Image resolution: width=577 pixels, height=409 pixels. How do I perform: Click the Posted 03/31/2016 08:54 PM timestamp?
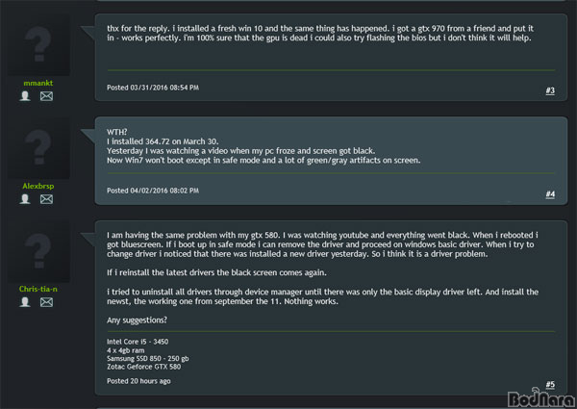153,88
